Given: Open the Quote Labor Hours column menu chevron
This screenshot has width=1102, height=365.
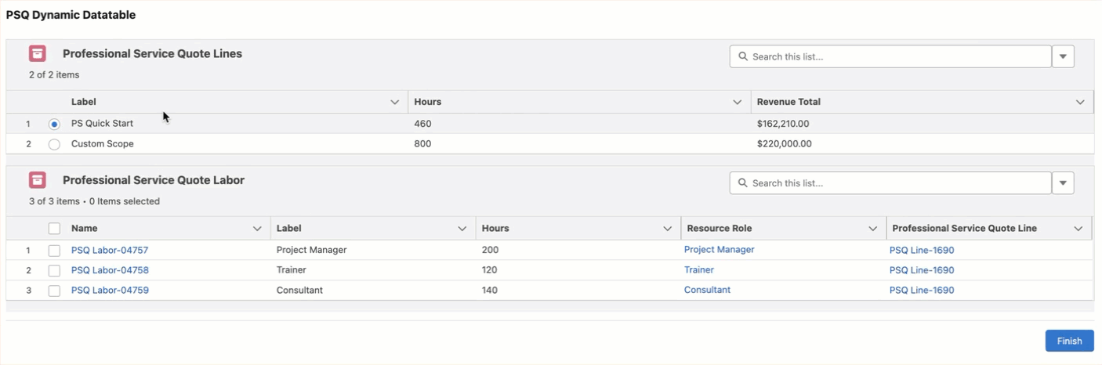Looking at the screenshot, I should coord(668,229).
